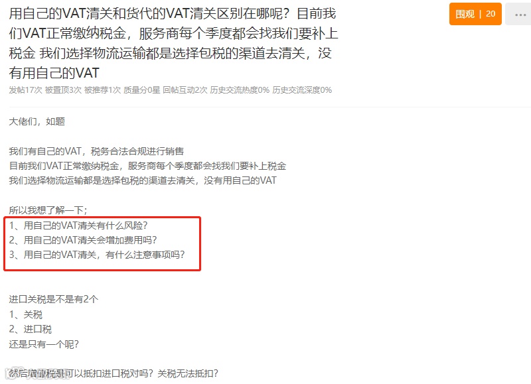531x384 pixels.
Task: Click the last line about 增值税抵扣进口税
Action: [x=114, y=373]
